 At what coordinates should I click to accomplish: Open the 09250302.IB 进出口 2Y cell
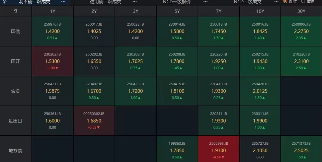coord(94,121)
